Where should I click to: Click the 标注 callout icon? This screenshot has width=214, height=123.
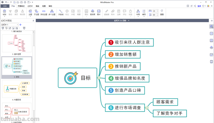point(67,11)
